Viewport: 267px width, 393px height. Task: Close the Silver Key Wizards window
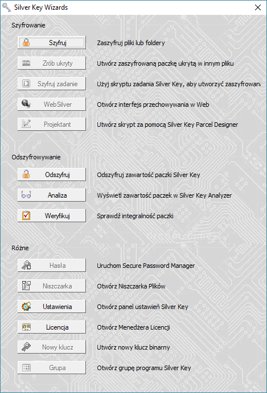point(258,7)
